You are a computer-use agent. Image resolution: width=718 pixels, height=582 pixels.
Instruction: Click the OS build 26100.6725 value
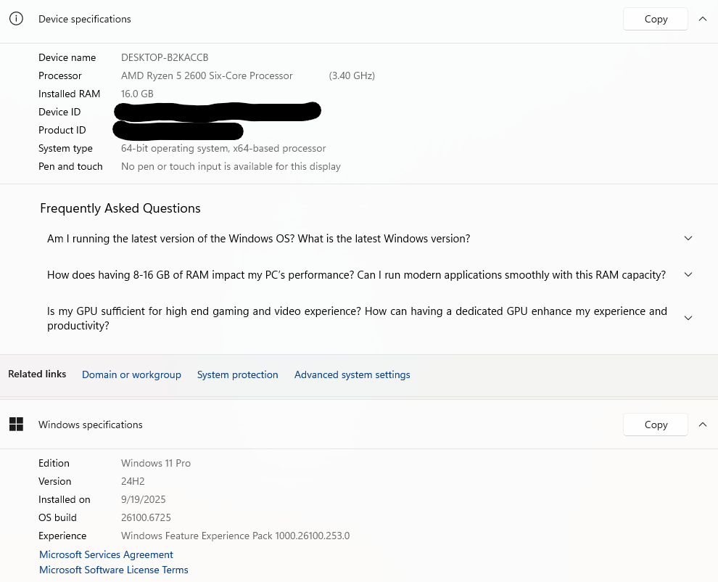(146, 517)
